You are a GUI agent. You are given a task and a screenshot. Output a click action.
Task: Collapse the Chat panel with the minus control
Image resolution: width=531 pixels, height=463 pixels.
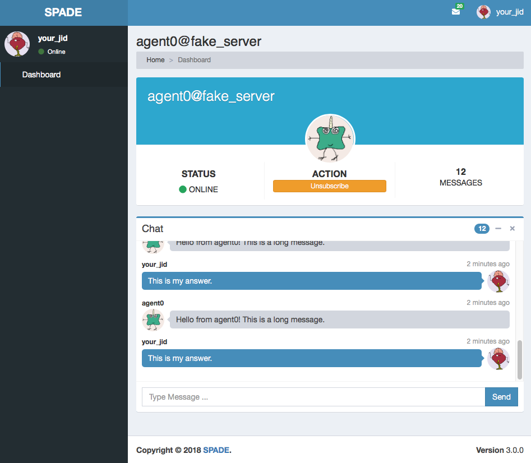pos(498,229)
